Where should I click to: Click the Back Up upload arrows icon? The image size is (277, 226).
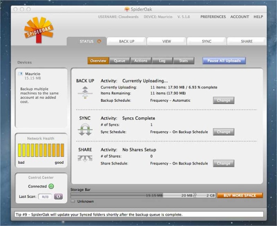[x=85, y=92]
